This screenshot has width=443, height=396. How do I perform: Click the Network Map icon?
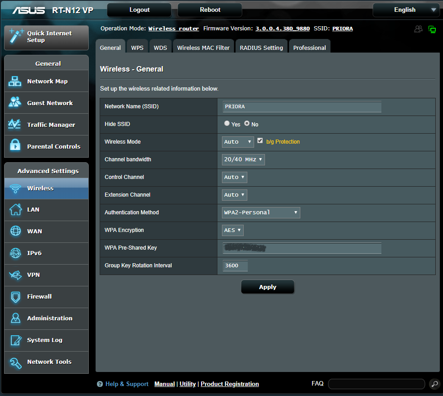pyautogui.click(x=14, y=81)
